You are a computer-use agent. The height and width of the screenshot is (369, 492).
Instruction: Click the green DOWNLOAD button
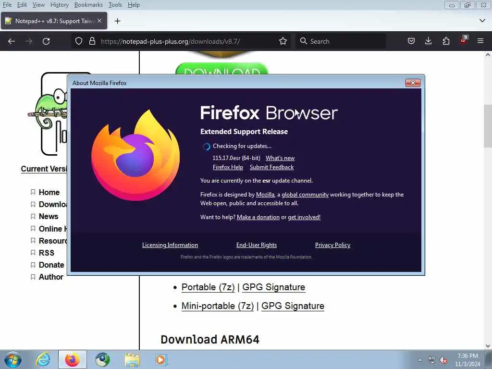pos(221,69)
